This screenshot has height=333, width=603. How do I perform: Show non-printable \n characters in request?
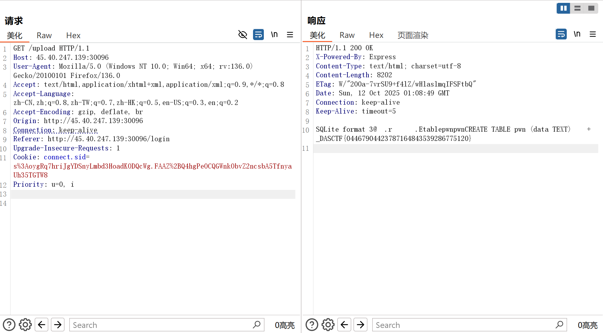click(274, 34)
